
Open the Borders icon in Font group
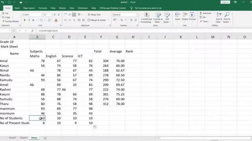tap(41, 20)
